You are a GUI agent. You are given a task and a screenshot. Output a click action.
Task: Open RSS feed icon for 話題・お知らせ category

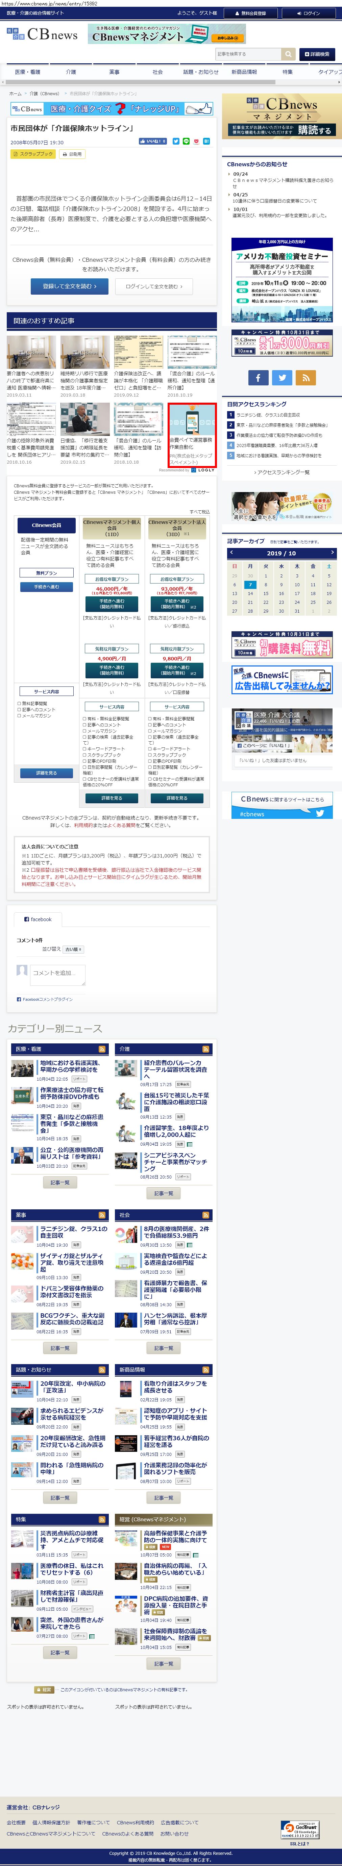point(101,1370)
